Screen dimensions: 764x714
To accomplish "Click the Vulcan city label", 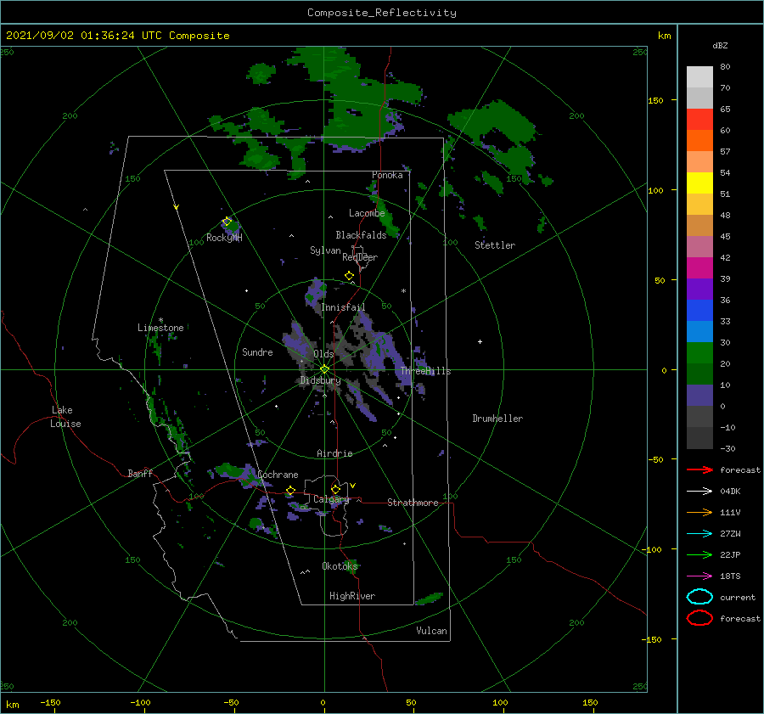I will click(x=431, y=631).
